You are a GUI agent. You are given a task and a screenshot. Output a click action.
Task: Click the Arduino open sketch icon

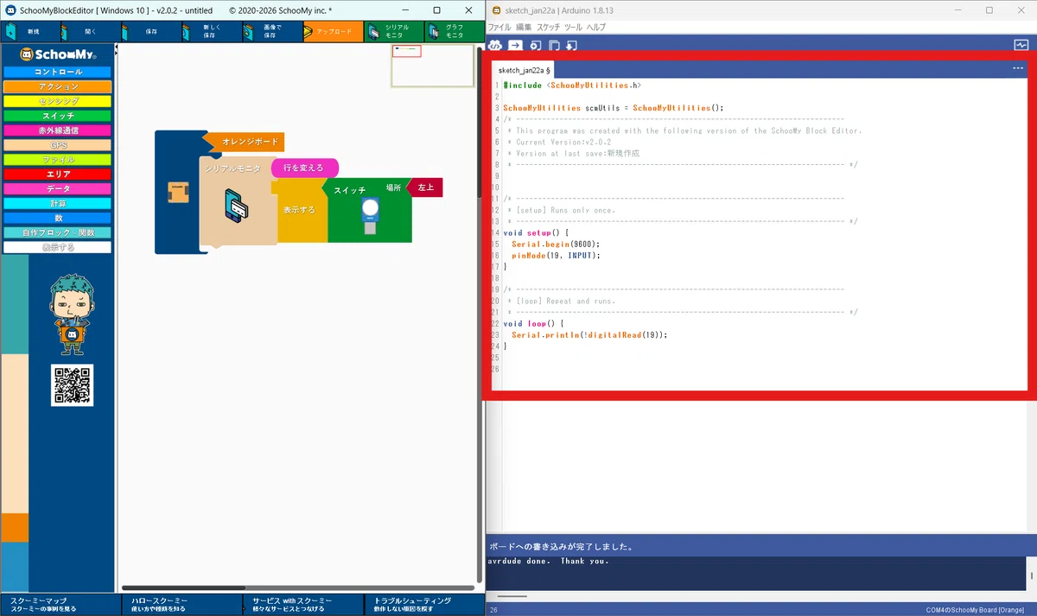coord(554,45)
